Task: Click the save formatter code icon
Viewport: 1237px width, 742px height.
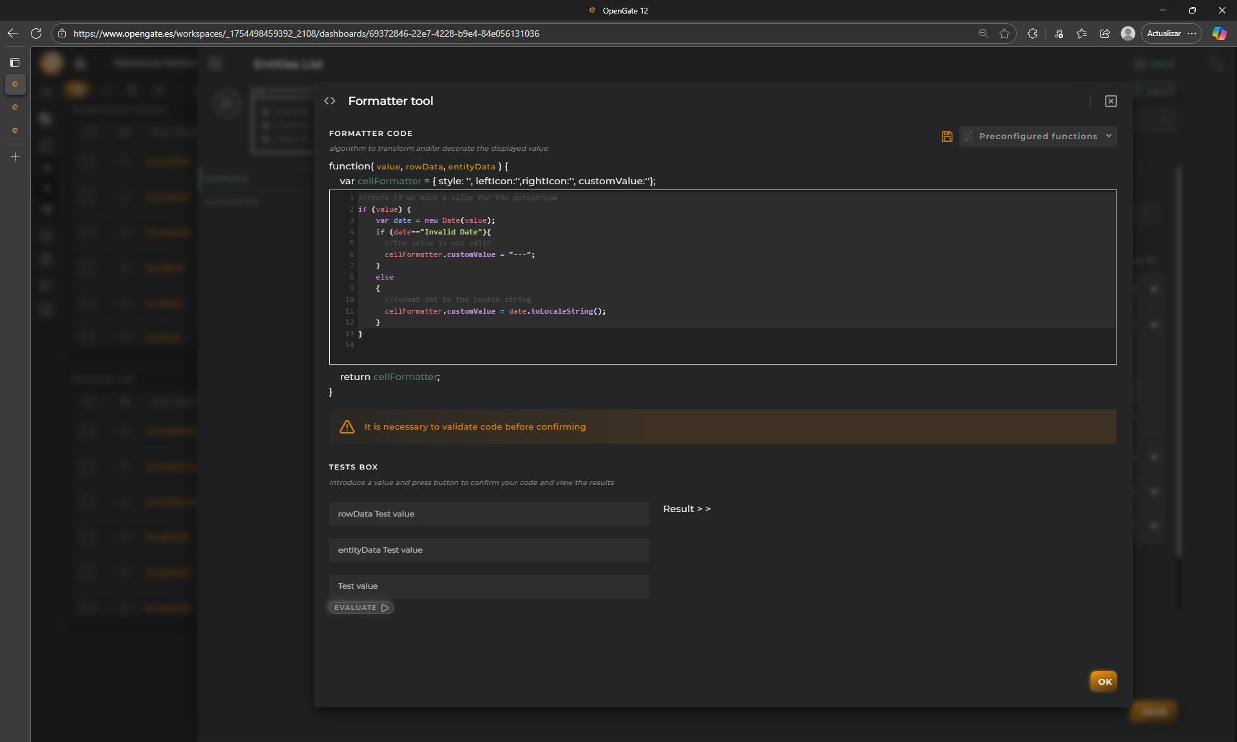Action: (x=946, y=137)
